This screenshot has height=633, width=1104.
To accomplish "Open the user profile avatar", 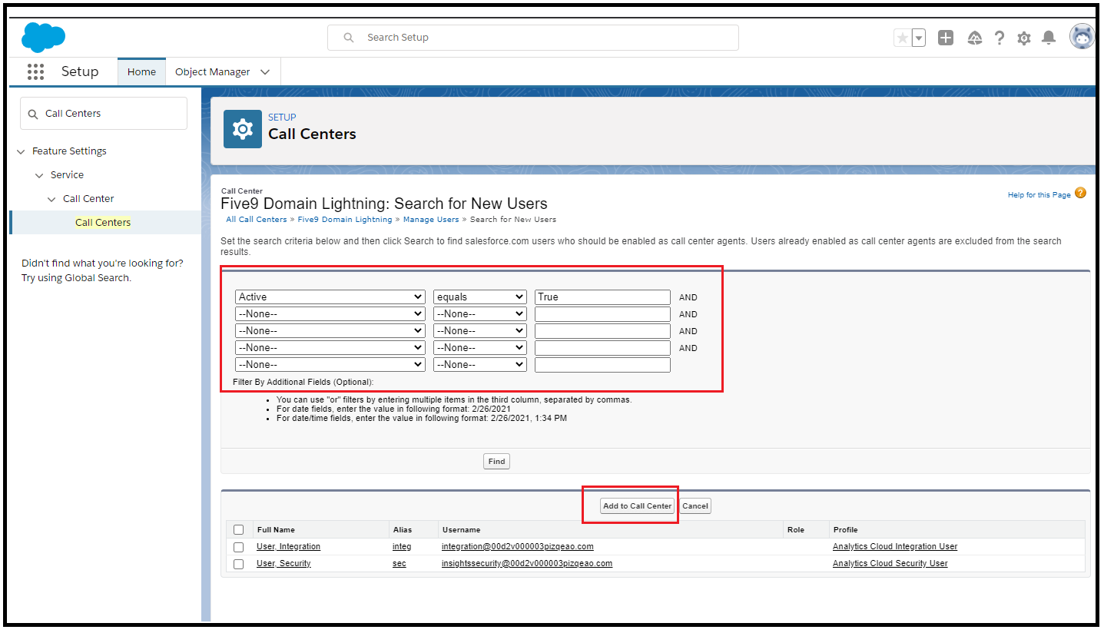I will pyautogui.click(x=1082, y=36).
